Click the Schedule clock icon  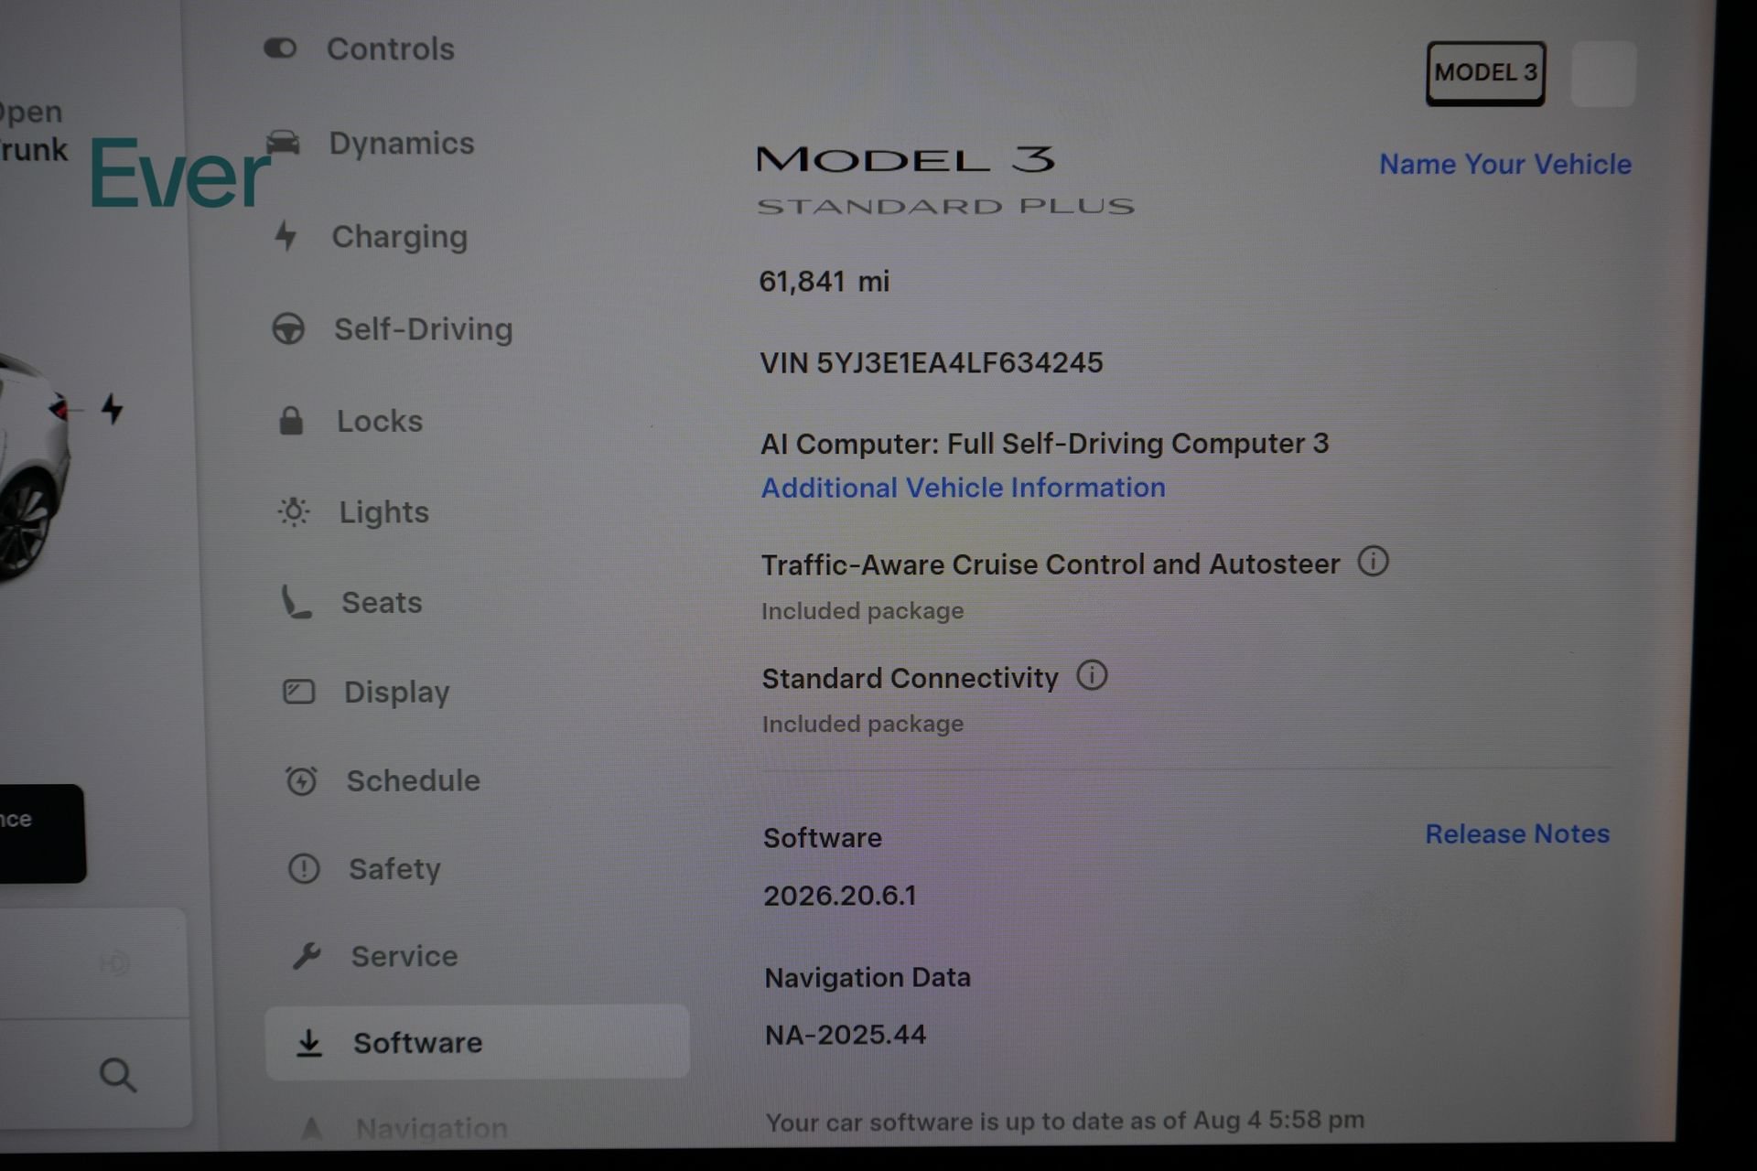click(301, 780)
